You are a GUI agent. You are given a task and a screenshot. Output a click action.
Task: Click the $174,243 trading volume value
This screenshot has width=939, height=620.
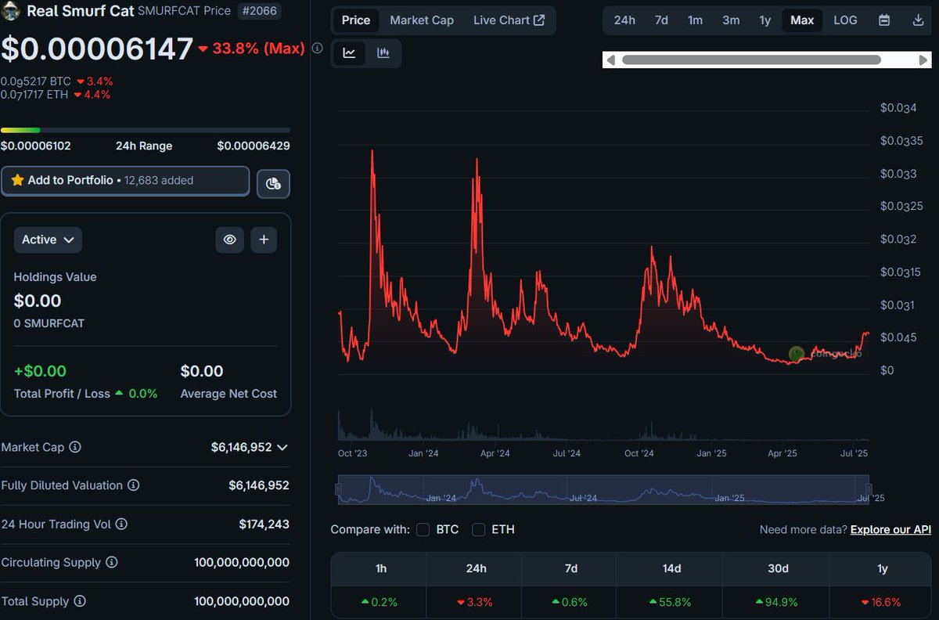click(264, 524)
